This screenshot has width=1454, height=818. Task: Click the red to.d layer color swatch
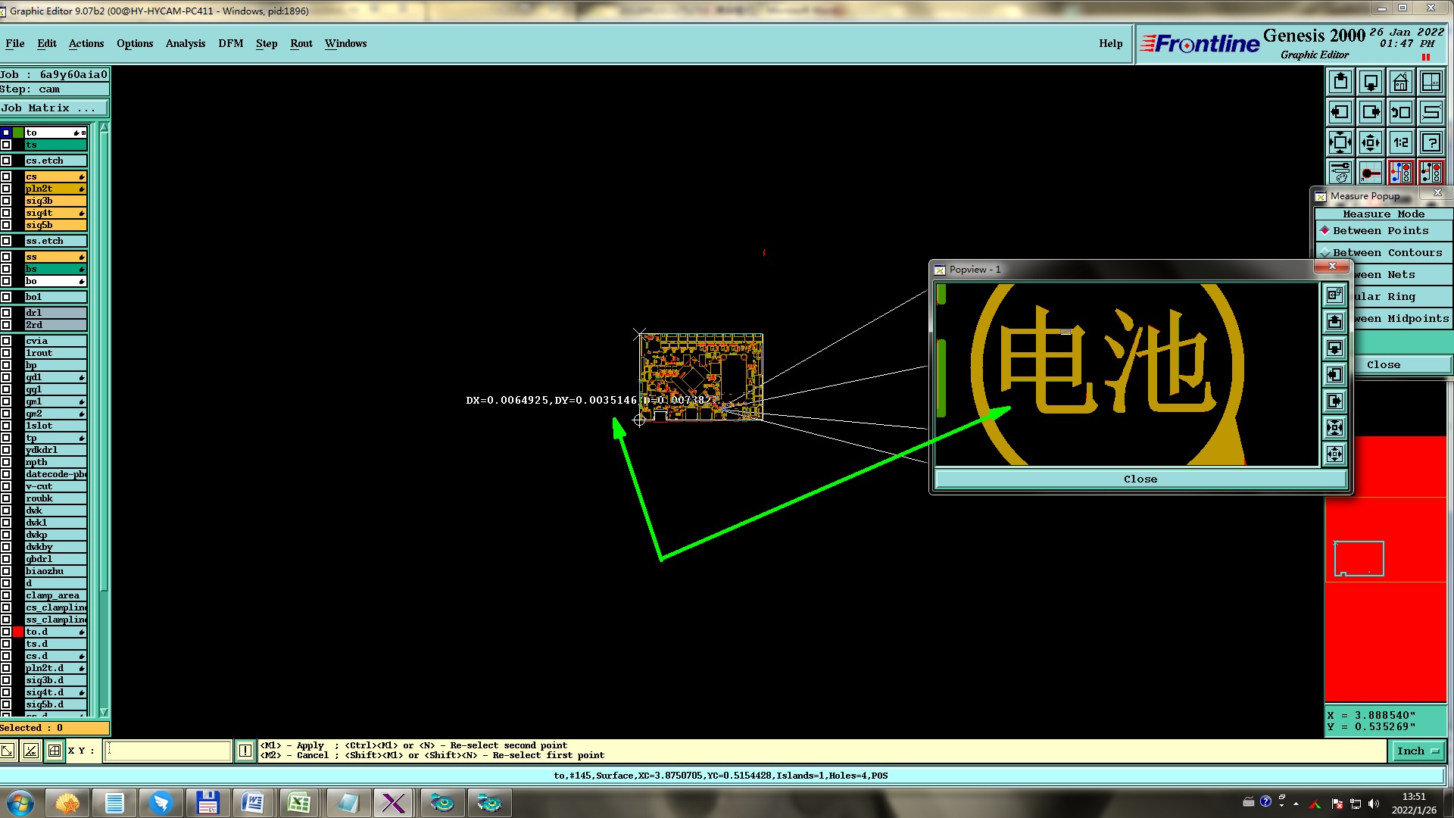point(18,632)
